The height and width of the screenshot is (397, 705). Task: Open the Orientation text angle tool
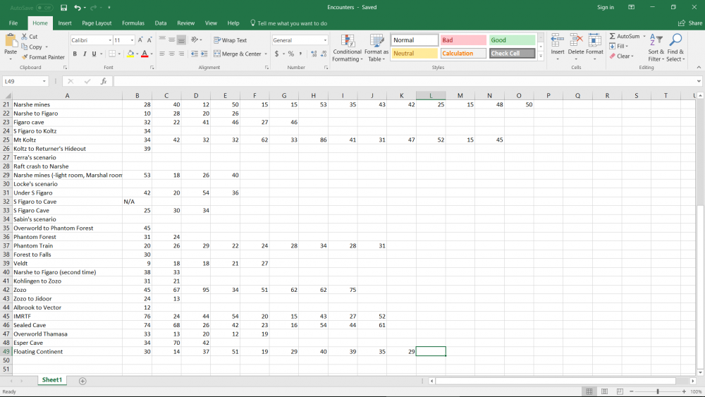(195, 39)
